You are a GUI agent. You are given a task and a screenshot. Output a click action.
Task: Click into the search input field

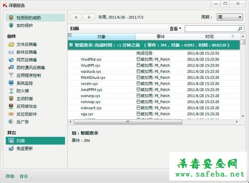click(x=211, y=29)
